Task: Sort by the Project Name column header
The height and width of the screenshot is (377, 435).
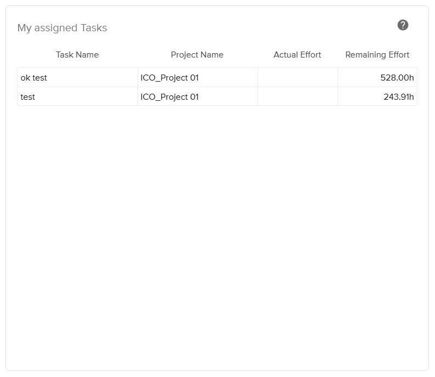Action: point(197,55)
